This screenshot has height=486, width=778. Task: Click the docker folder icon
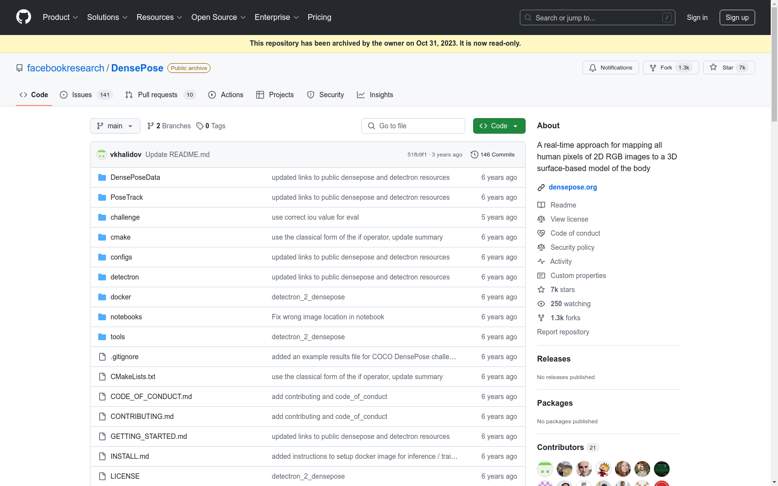102,297
